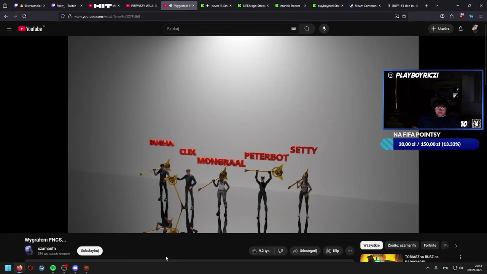The image size is (487, 274).
Task: Open the szamanfn channel name link
Action: click(x=47, y=249)
